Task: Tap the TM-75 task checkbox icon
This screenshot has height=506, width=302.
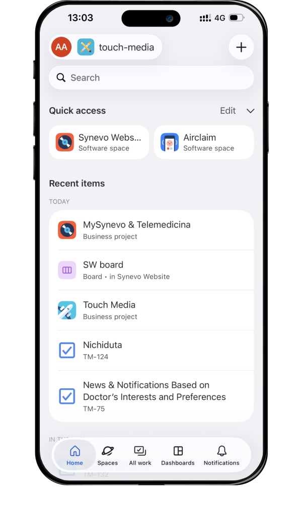Action: 67,396
